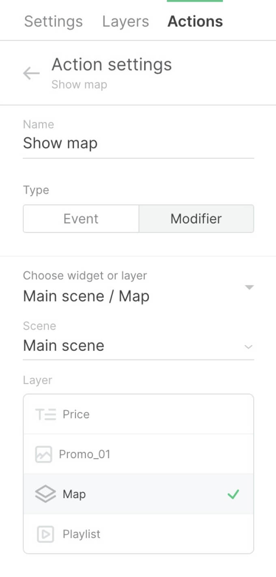This screenshot has width=276, height=577.
Task: Expand the Scene dropdown chevron
Action: pos(248,347)
